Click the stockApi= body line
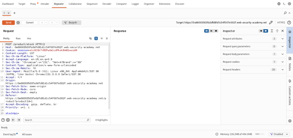This screenshot has height=138, width=293. 12,113
